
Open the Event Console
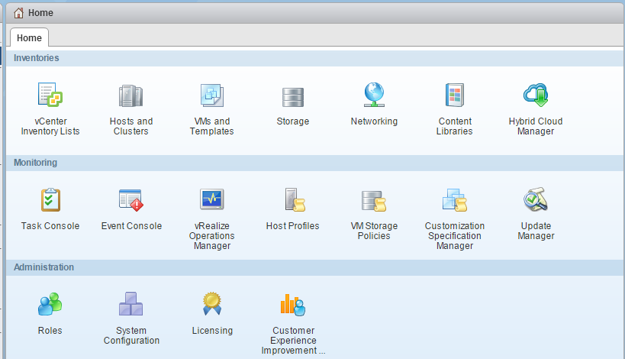131,200
